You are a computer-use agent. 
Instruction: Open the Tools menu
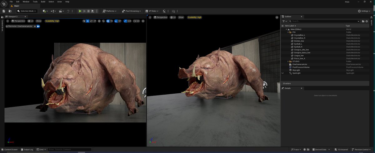pos(35,2)
